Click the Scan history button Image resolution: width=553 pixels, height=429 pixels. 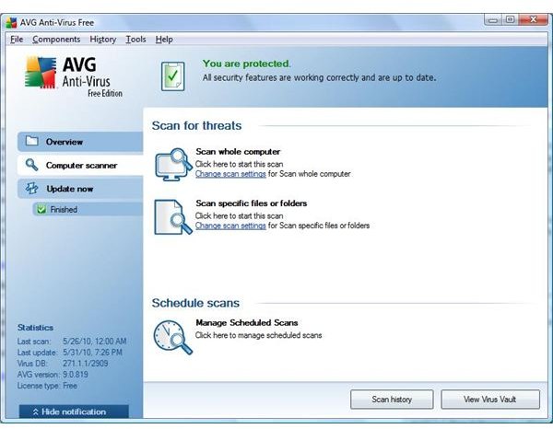click(x=392, y=399)
